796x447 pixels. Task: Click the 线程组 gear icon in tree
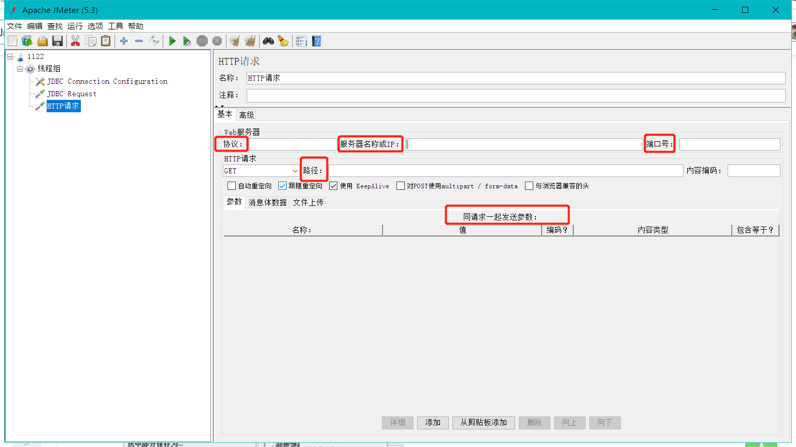[31, 69]
